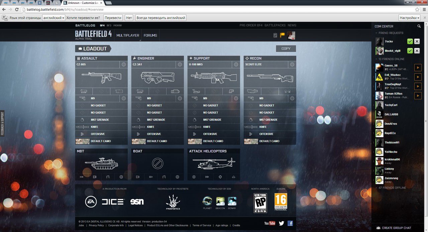Select Support Default Camo swatch row
Image resolution: width=428 pixels, height=232 pixels.
coord(214,141)
